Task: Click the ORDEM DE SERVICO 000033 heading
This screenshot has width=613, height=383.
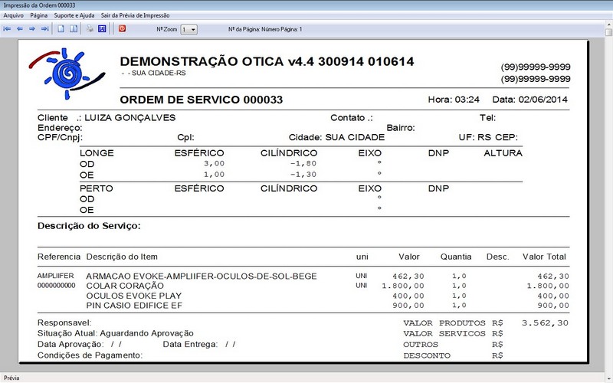Action: tap(202, 100)
